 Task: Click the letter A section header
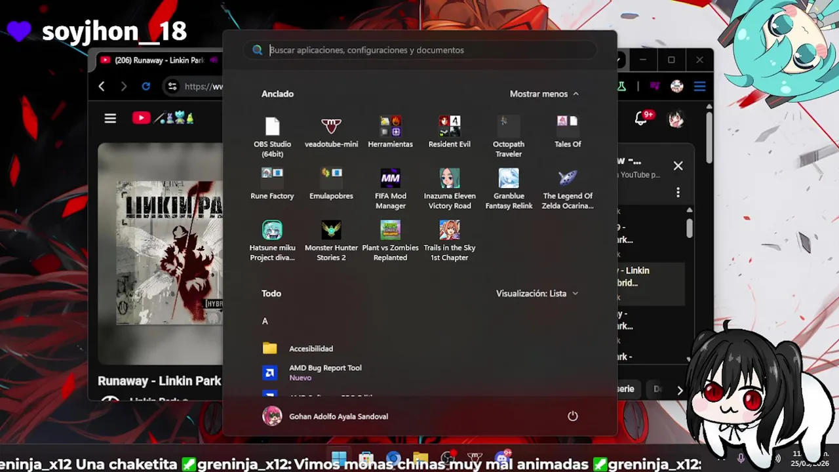(265, 321)
